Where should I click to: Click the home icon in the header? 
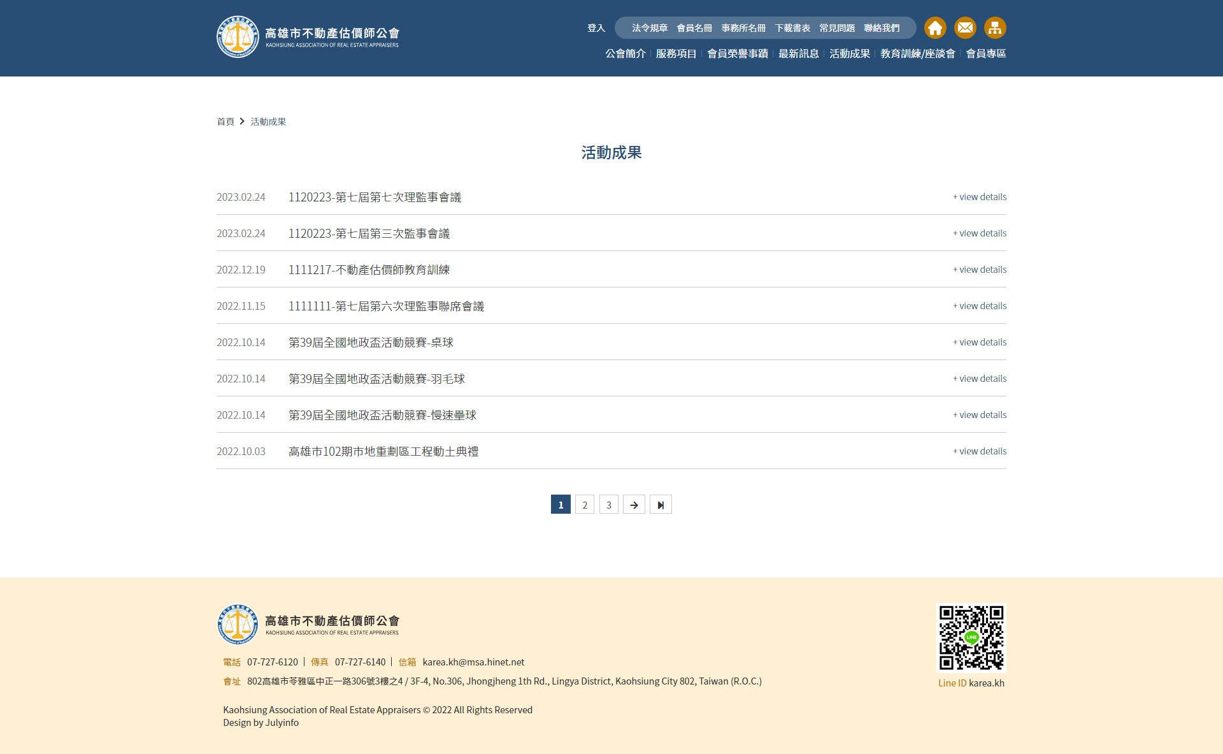click(934, 28)
